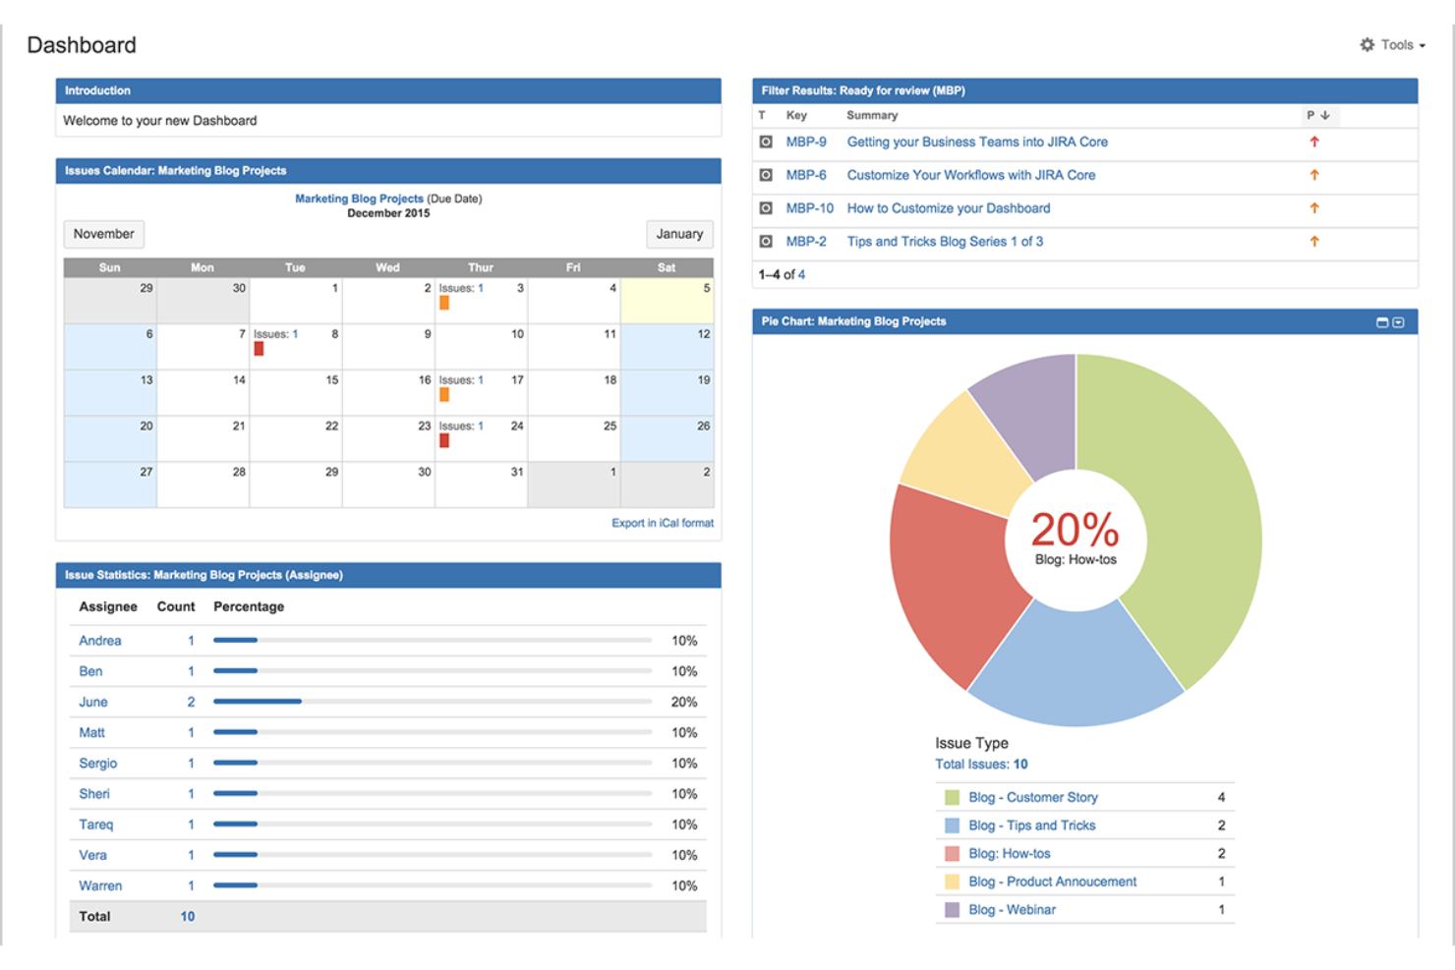Click the orange issue marker on December 2
1455x970 pixels.
(x=444, y=303)
